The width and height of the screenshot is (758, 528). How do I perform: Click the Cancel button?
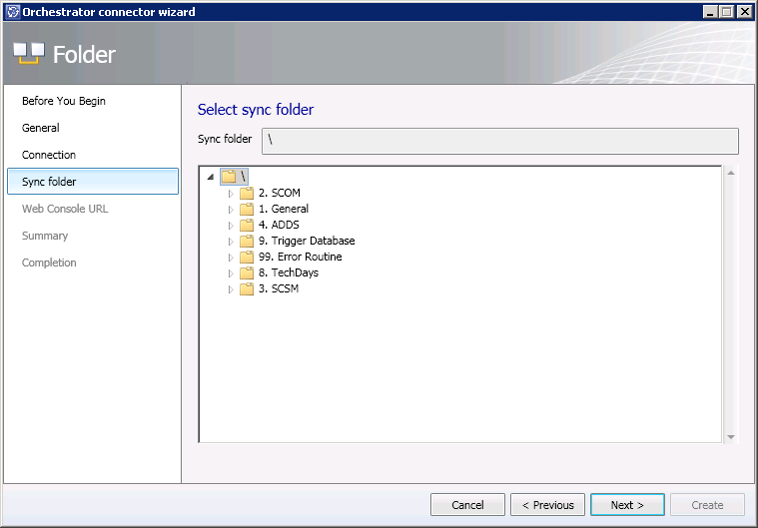[467, 505]
